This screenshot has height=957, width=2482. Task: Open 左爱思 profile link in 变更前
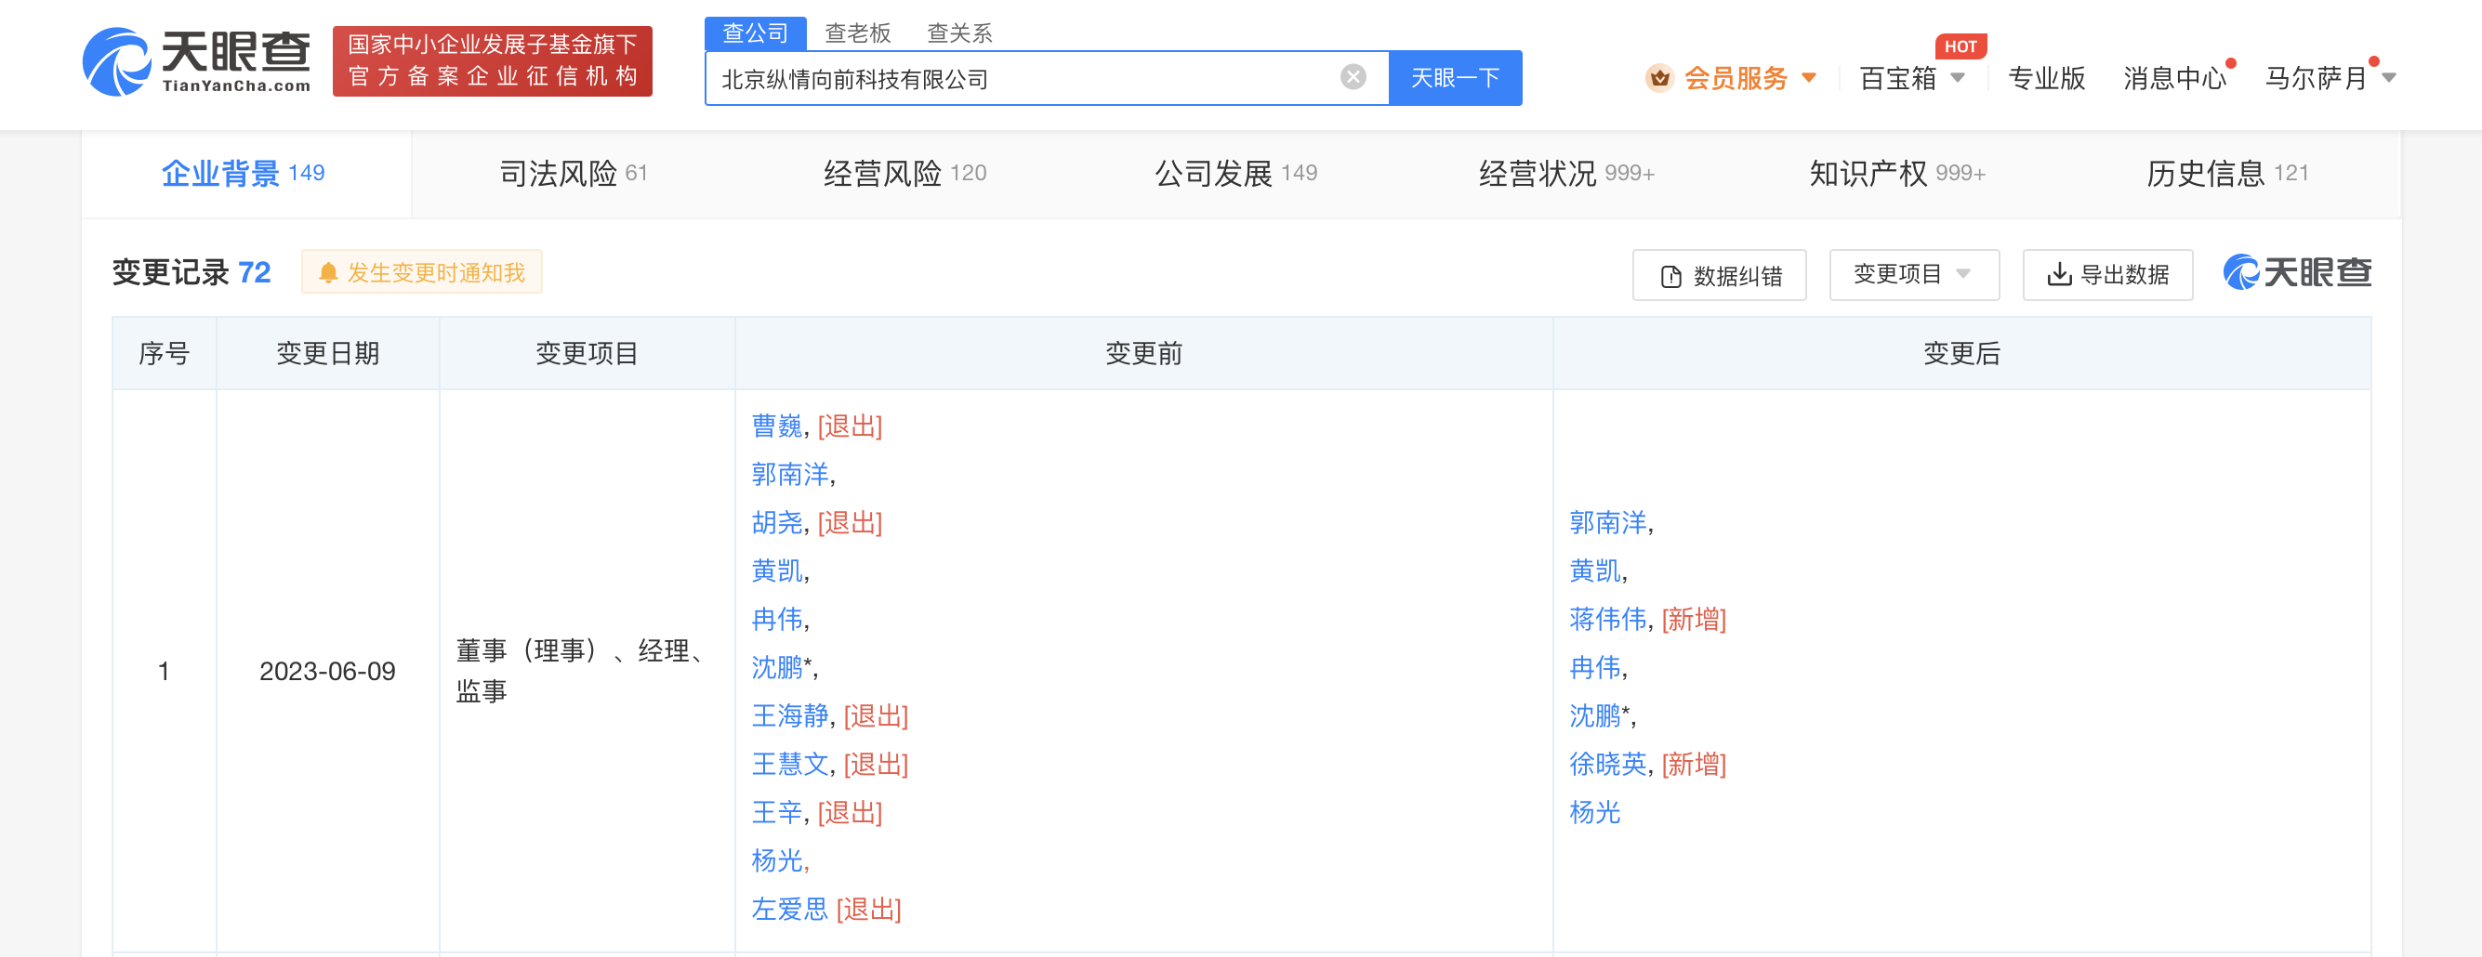tap(790, 909)
